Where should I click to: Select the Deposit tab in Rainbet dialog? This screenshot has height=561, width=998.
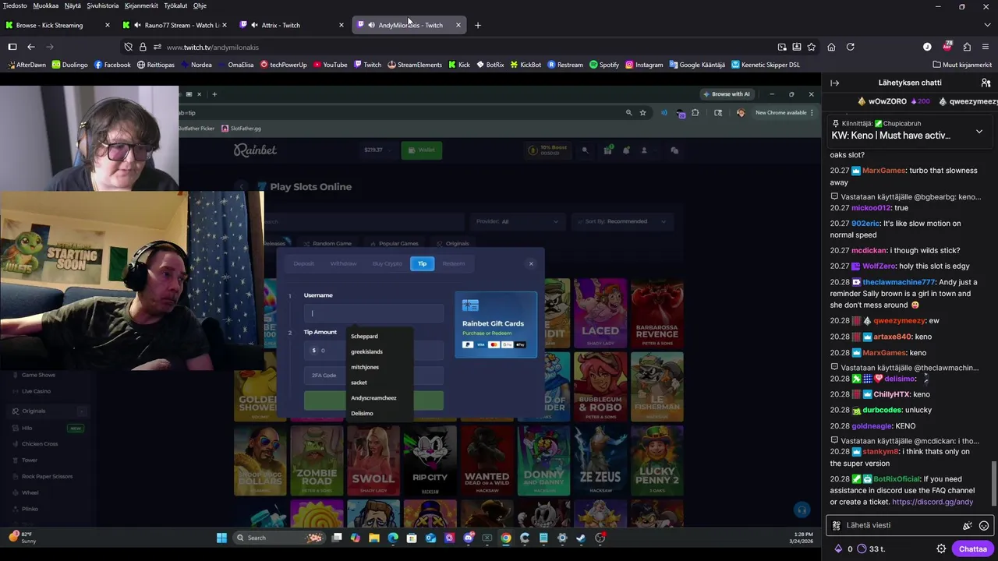(304, 263)
